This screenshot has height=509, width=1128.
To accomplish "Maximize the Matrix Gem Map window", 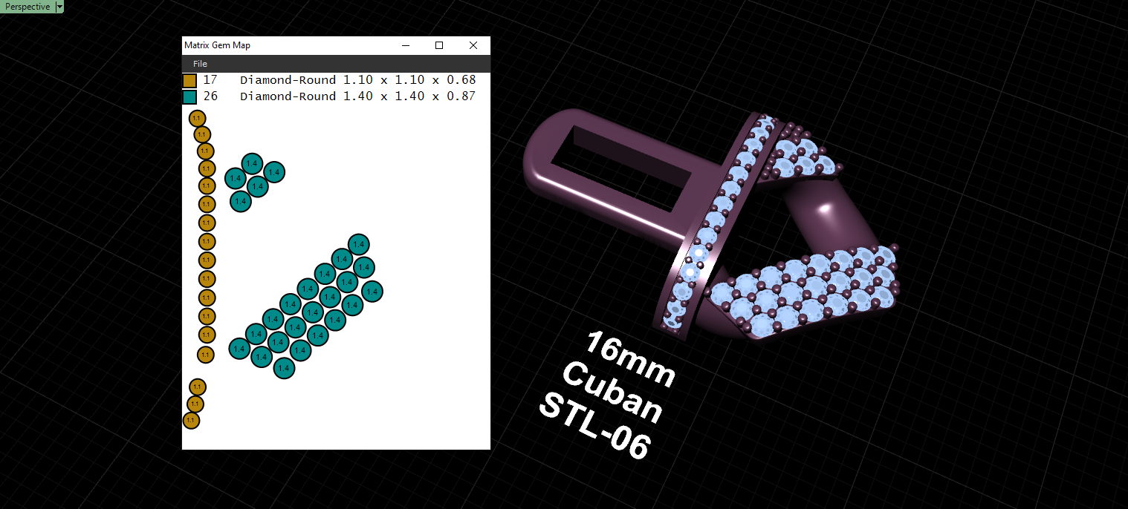I will coord(439,45).
